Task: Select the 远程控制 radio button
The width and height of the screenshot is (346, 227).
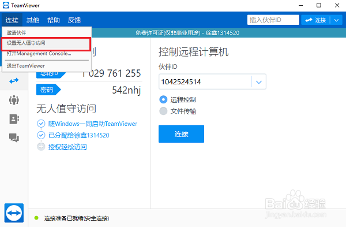Action: click(x=163, y=99)
